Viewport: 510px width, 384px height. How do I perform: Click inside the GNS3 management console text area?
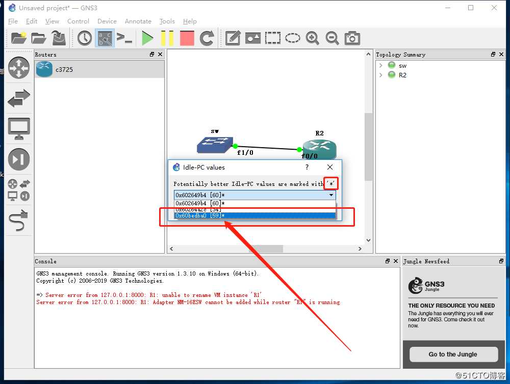[x=217, y=318]
